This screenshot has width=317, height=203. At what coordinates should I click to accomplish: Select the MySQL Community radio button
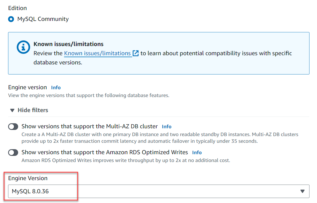coord(11,19)
